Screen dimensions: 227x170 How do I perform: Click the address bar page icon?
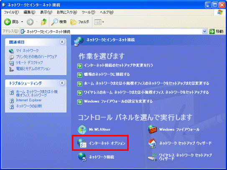click(23, 32)
